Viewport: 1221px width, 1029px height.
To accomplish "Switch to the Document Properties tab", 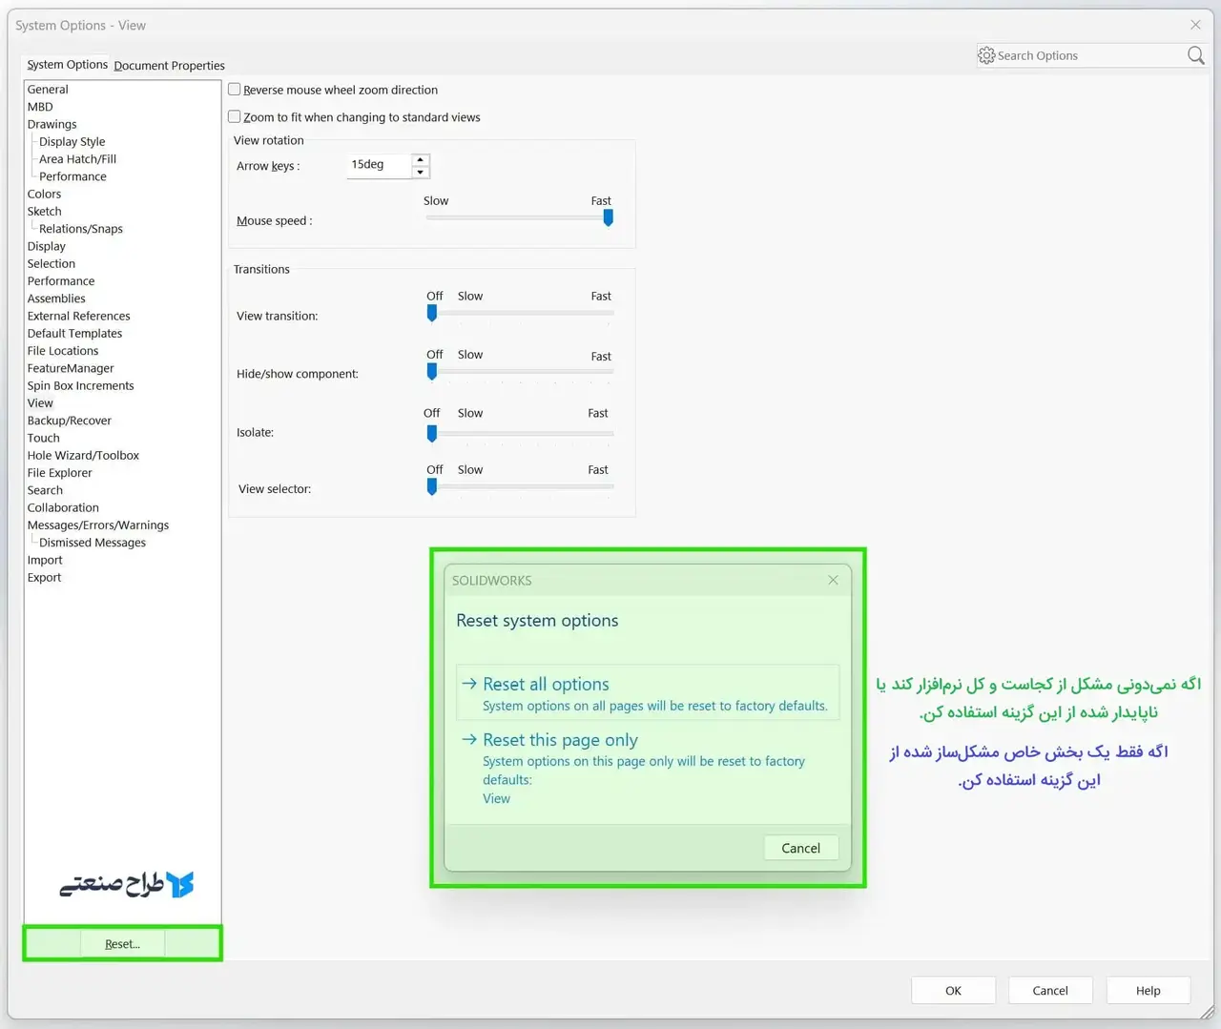I will click(x=169, y=65).
